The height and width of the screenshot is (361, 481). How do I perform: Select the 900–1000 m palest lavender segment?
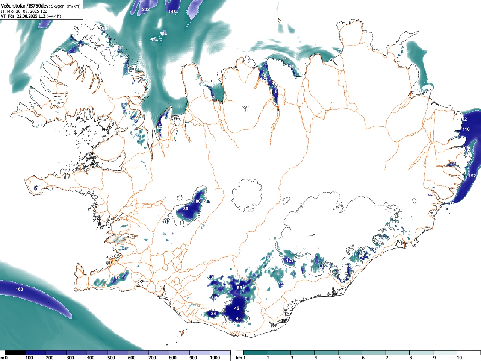coord(200,353)
